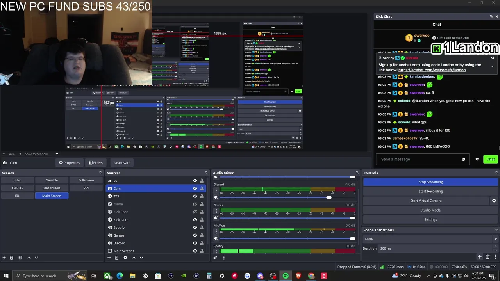The height and width of the screenshot is (281, 500).
Task: Adjust the Discord volume slider handle
Action: pos(329,197)
